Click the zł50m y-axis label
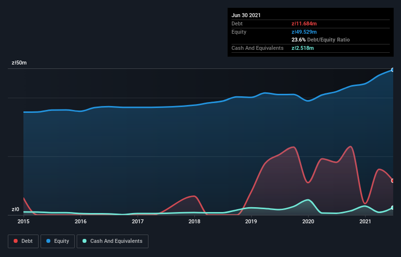401x257 pixels. click(19, 63)
